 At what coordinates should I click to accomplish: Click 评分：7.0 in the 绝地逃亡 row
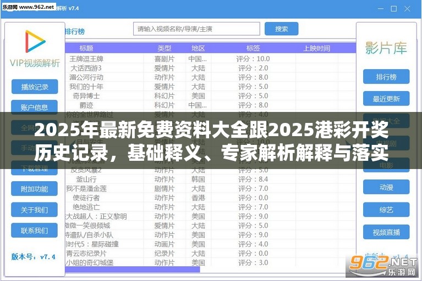253,207
